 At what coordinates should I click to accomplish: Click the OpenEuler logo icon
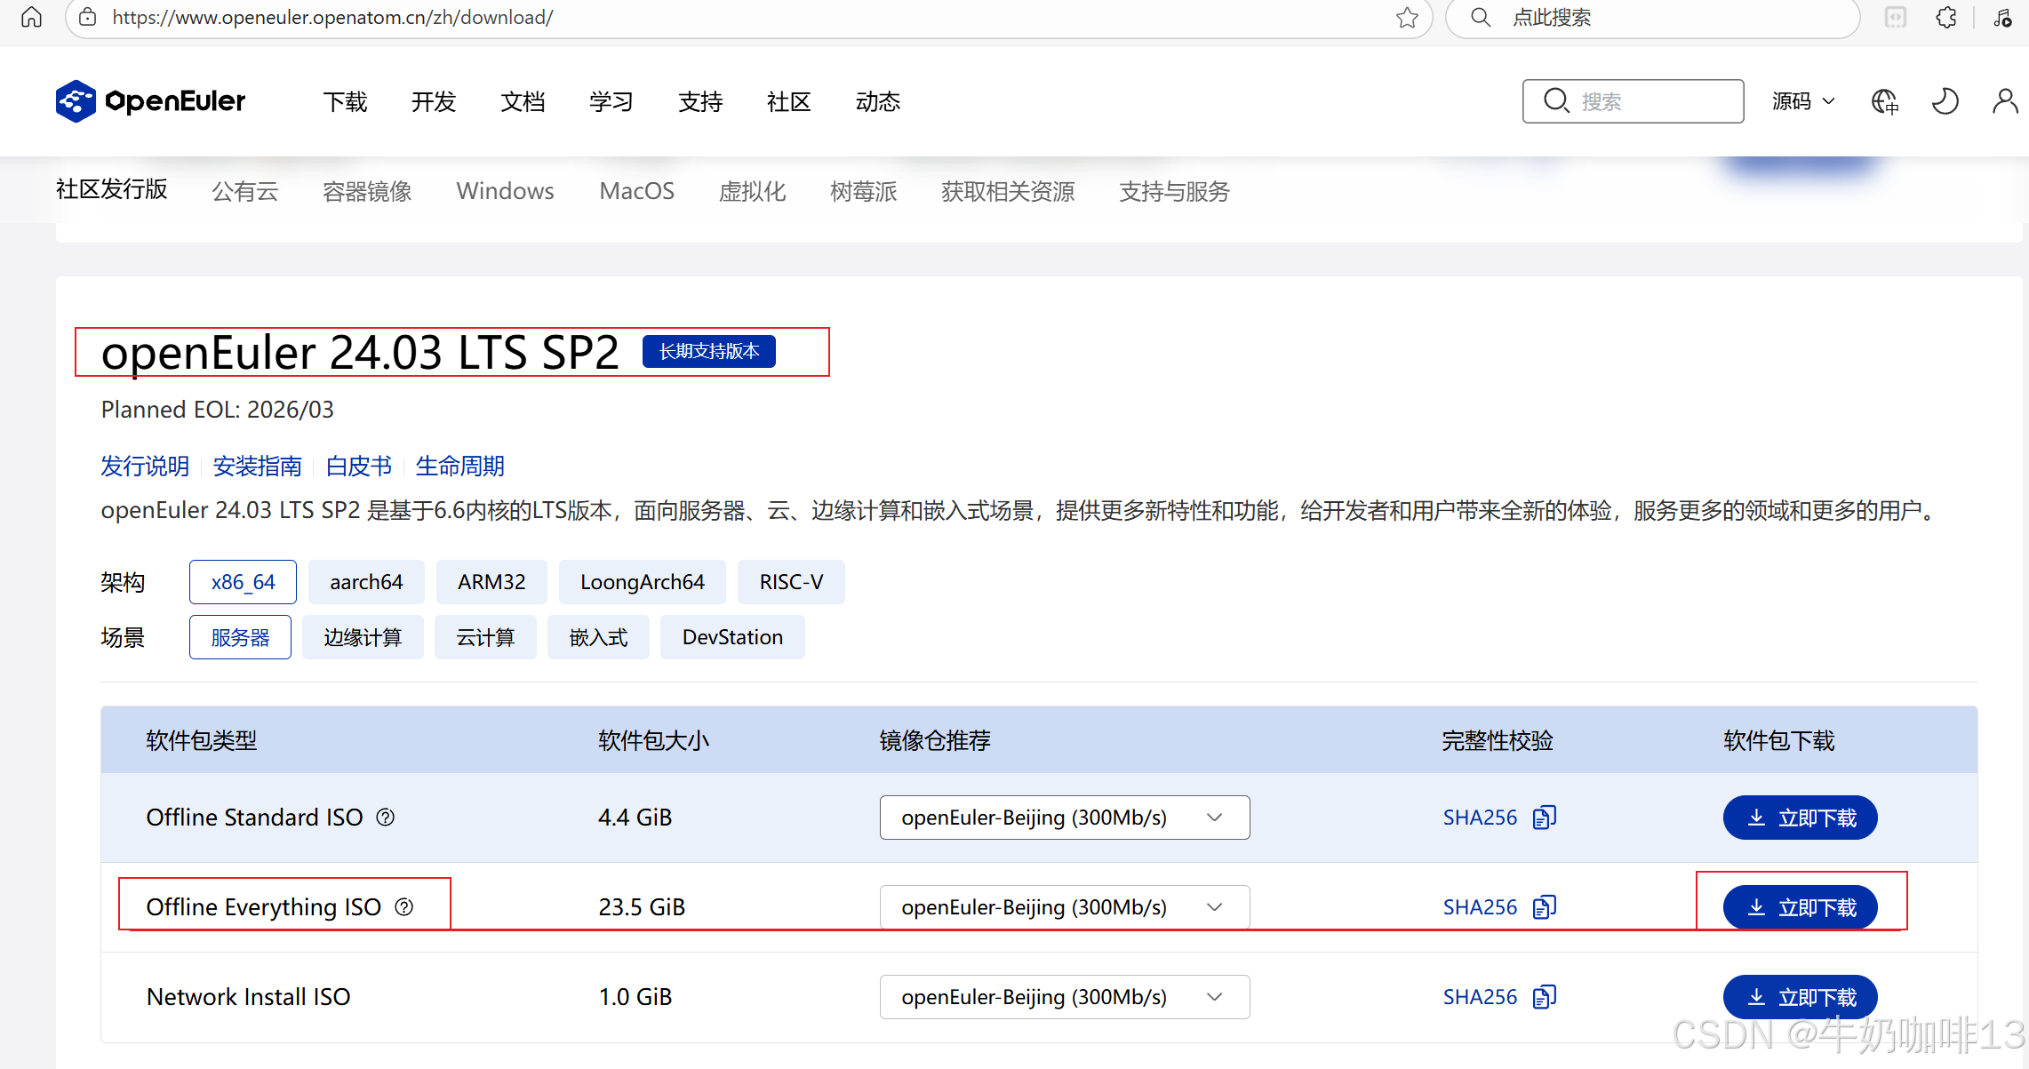(x=76, y=101)
